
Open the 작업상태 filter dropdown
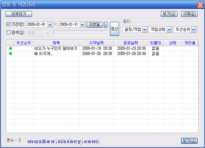pos(169,29)
